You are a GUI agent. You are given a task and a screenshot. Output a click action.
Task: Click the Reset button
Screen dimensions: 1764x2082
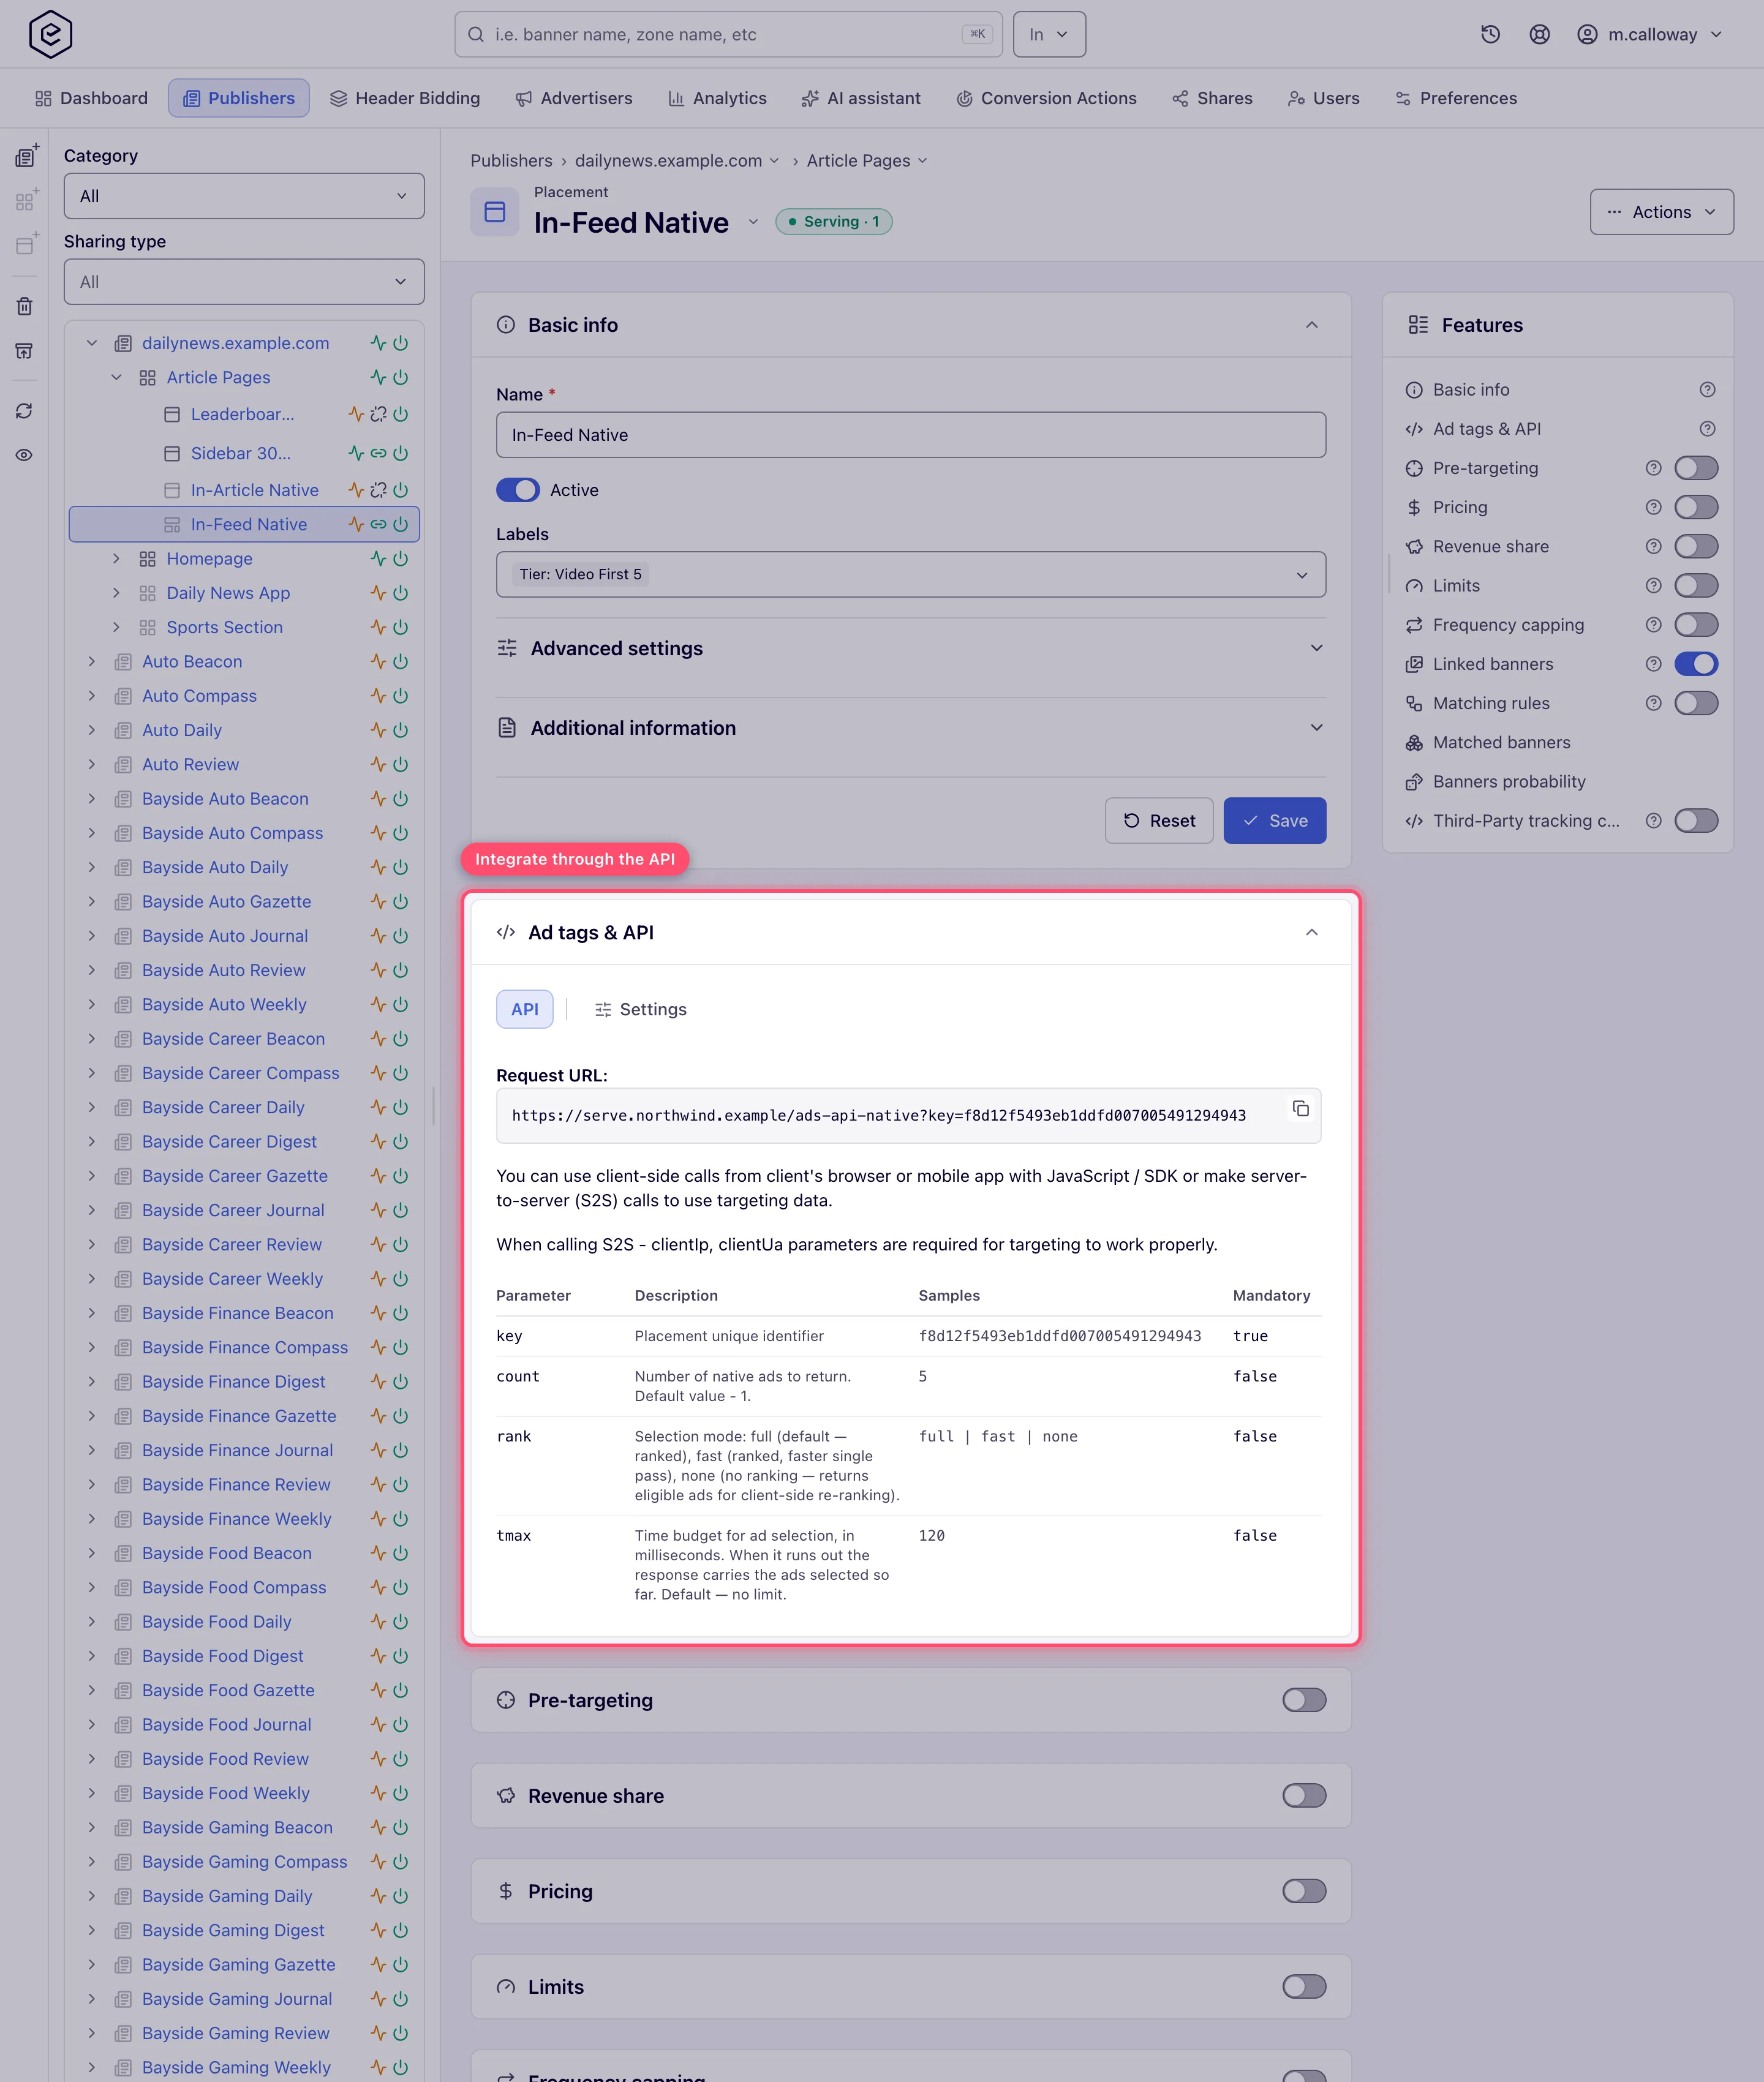pyautogui.click(x=1158, y=821)
